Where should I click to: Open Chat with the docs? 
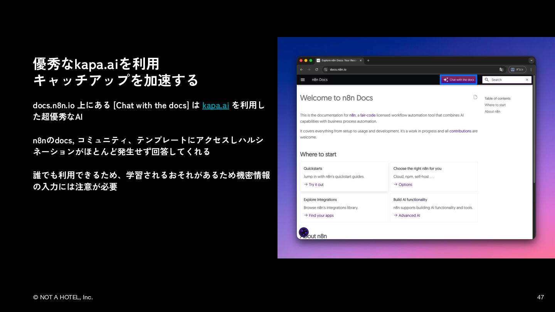pyautogui.click(x=459, y=80)
